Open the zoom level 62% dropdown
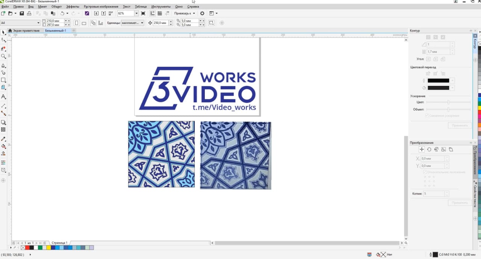Viewport: 481px width, 259px height. (136, 13)
